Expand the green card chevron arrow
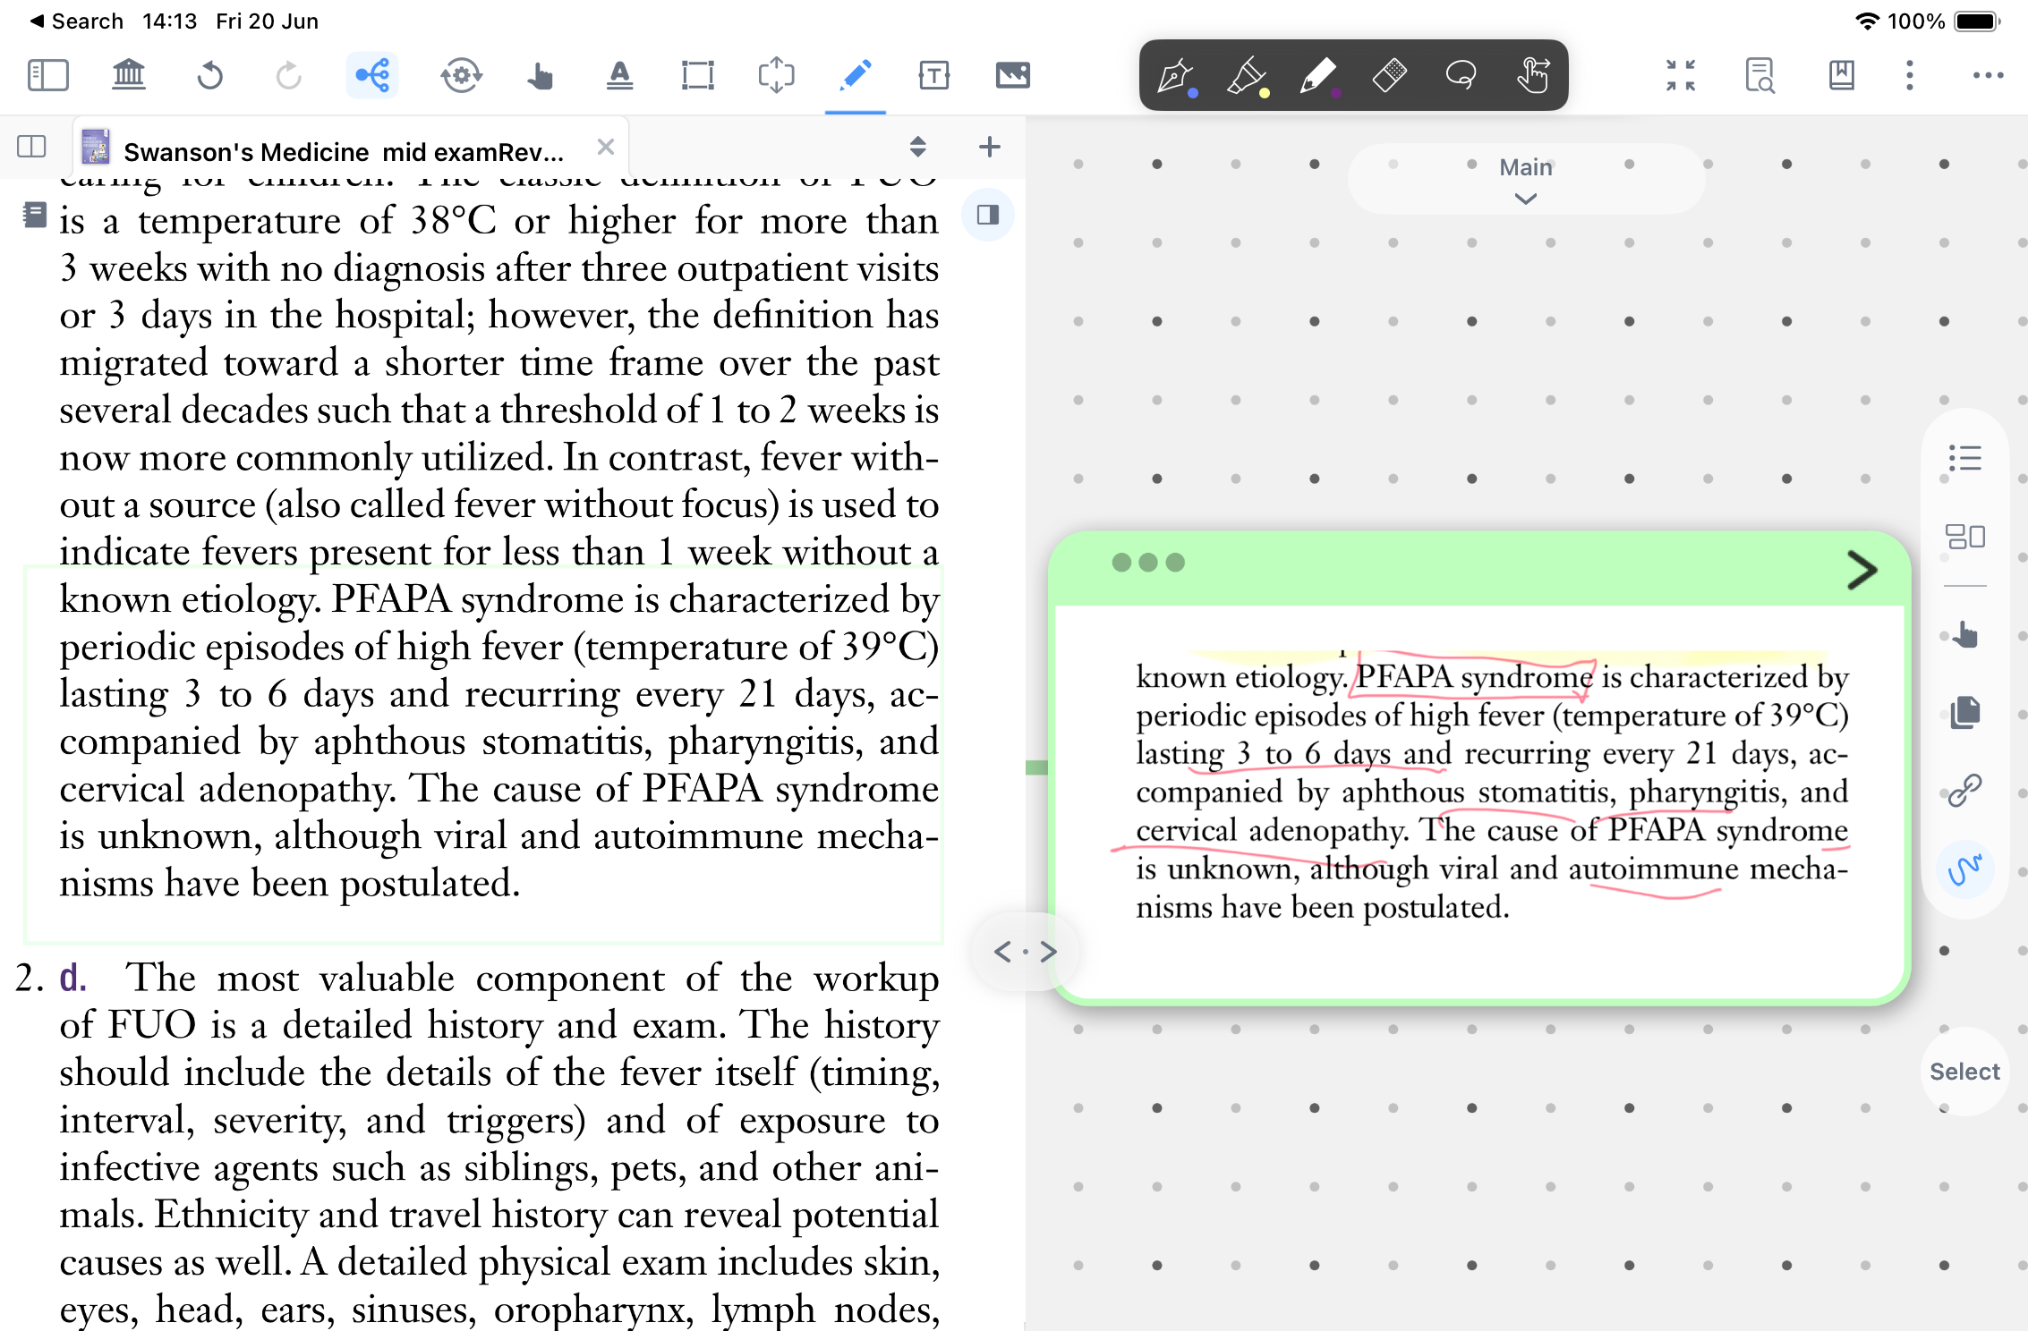Image resolution: width=2028 pixels, height=1331 pixels. 1862,570
